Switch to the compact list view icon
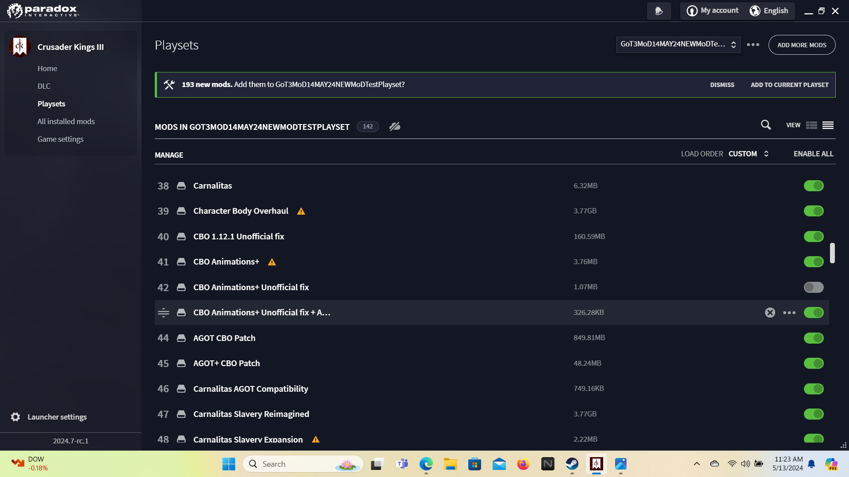Screen dimensions: 849x477 828,125
